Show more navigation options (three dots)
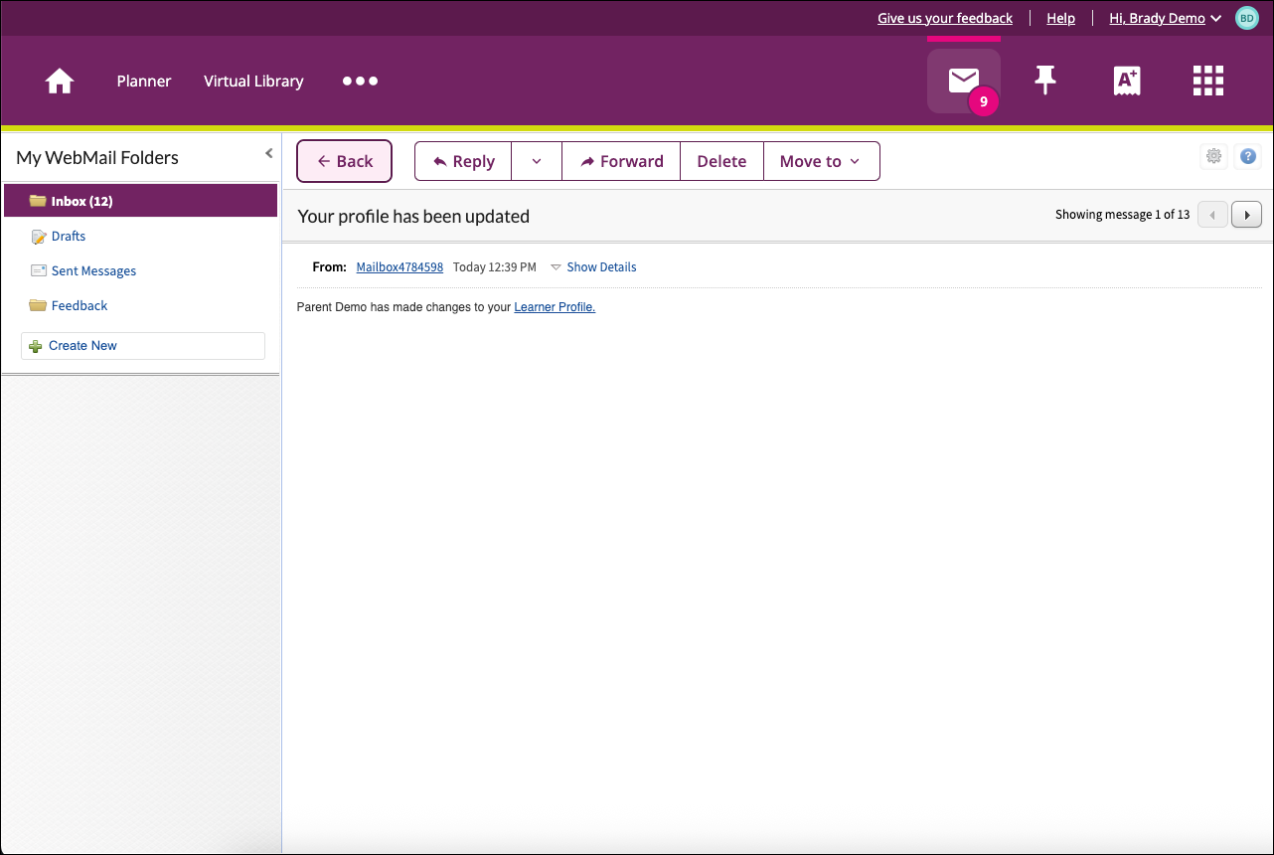The width and height of the screenshot is (1274, 855). click(360, 82)
